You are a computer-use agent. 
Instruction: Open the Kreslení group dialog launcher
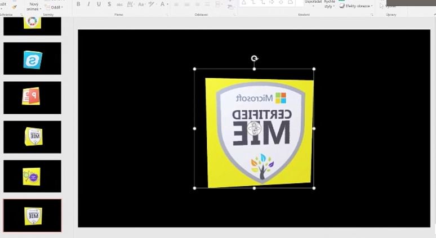[x=372, y=15]
